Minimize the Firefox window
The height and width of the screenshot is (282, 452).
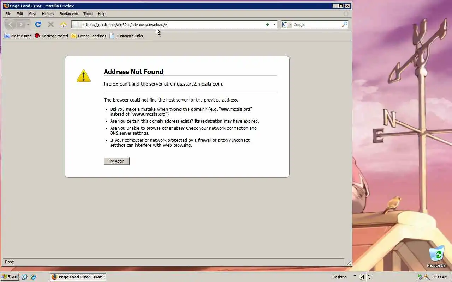click(335, 6)
